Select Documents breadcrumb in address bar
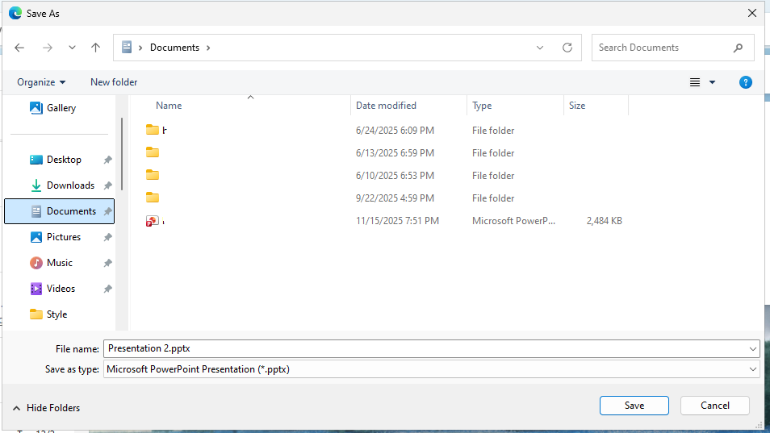 (x=175, y=48)
